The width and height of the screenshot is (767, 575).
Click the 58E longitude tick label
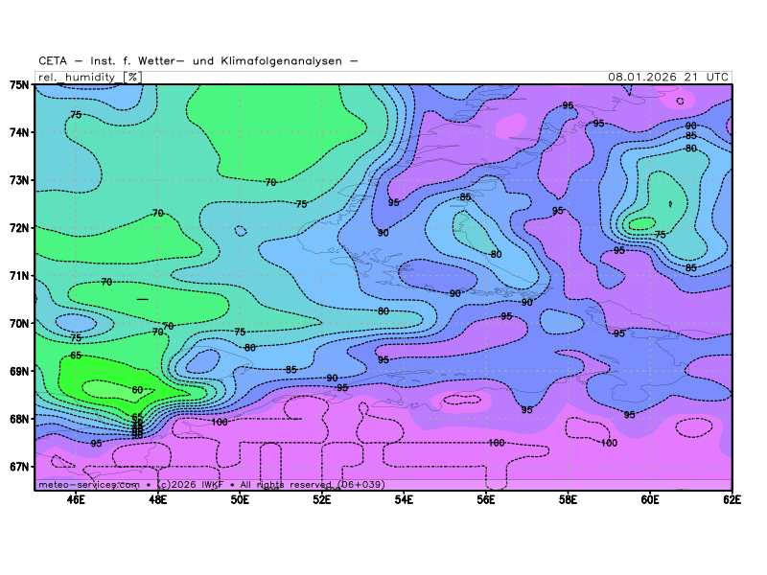(x=568, y=499)
